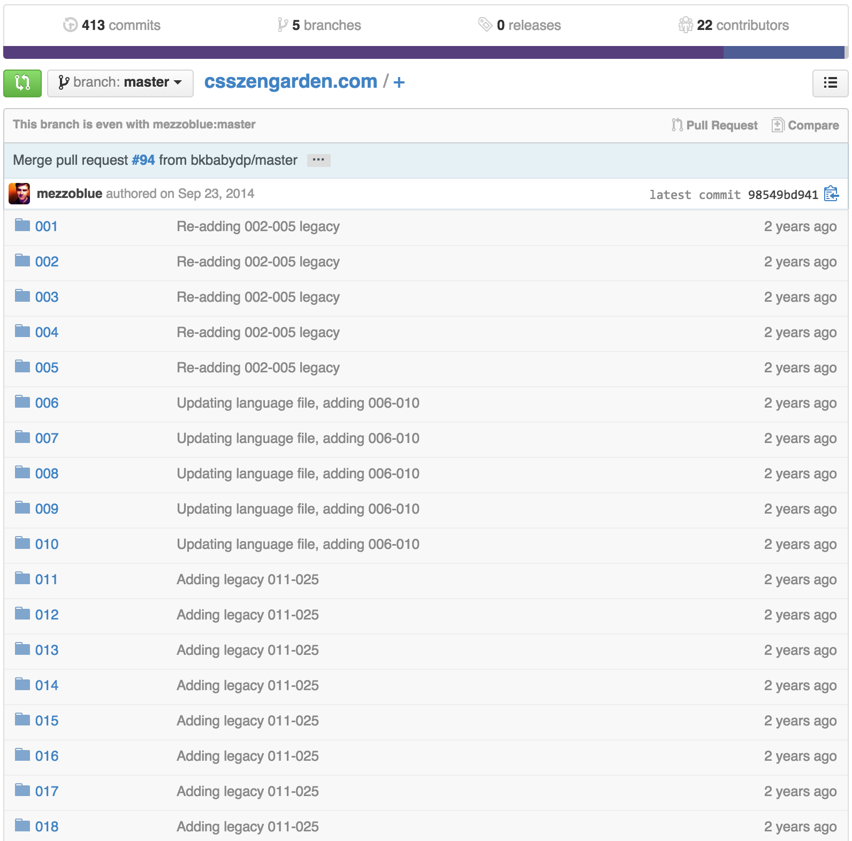Open the 0 releases tab

click(520, 25)
